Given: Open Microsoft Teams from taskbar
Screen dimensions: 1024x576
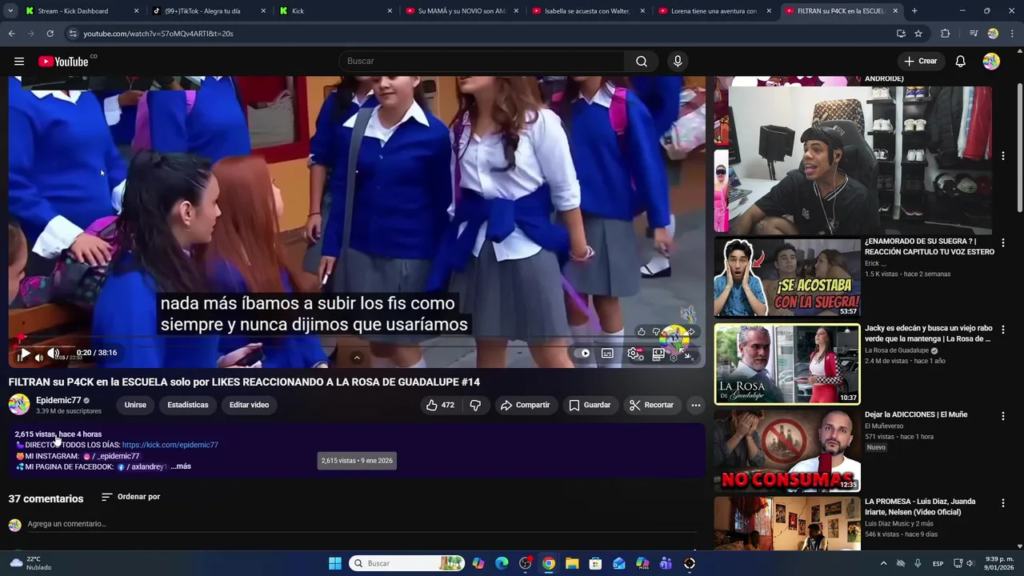Looking at the screenshot, I should click(x=666, y=563).
